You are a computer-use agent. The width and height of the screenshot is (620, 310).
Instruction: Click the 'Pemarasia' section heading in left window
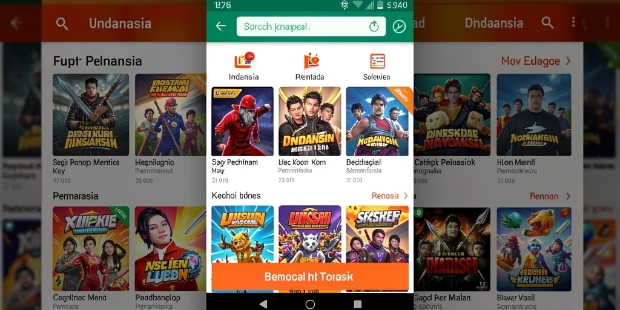tap(76, 196)
